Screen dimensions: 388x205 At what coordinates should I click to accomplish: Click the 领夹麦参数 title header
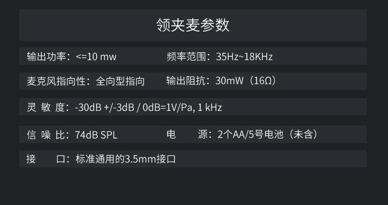(x=193, y=25)
